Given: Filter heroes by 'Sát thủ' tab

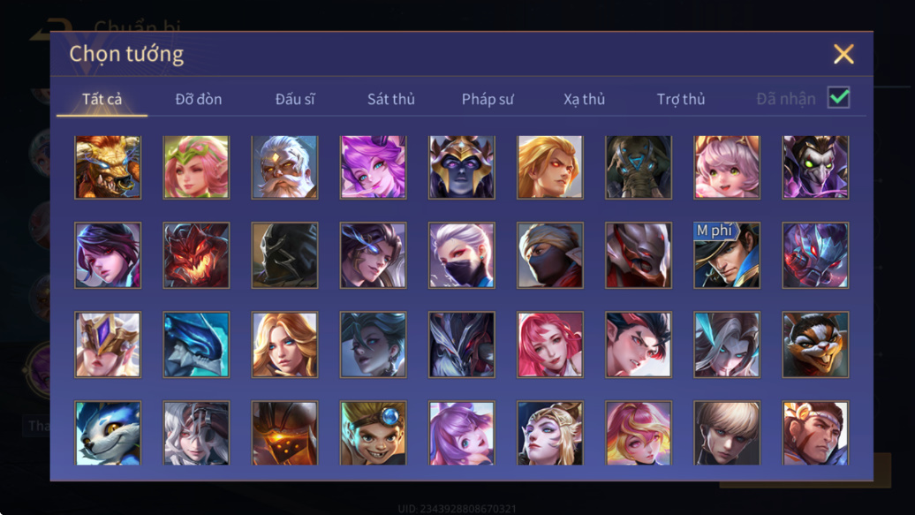Looking at the screenshot, I should [x=391, y=99].
